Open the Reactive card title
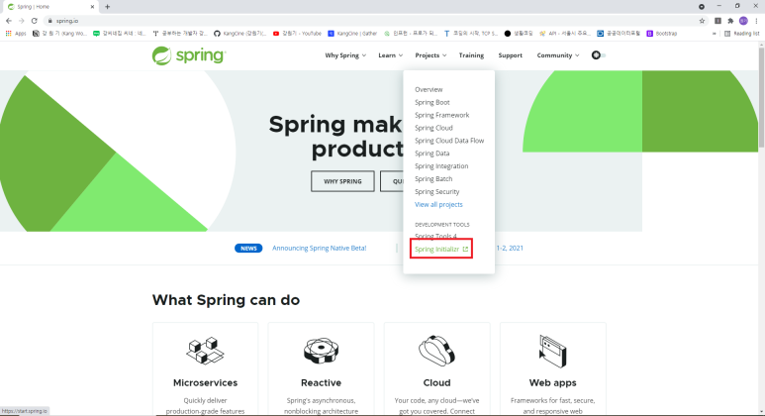This screenshot has width=765, height=416. point(321,382)
